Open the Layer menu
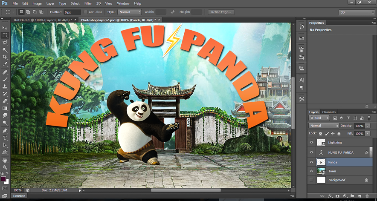 pyautogui.click(x=50, y=3)
